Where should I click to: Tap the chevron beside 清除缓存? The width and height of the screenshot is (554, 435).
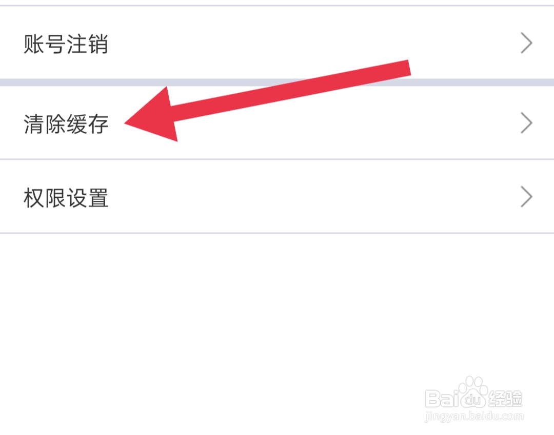click(x=526, y=123)
